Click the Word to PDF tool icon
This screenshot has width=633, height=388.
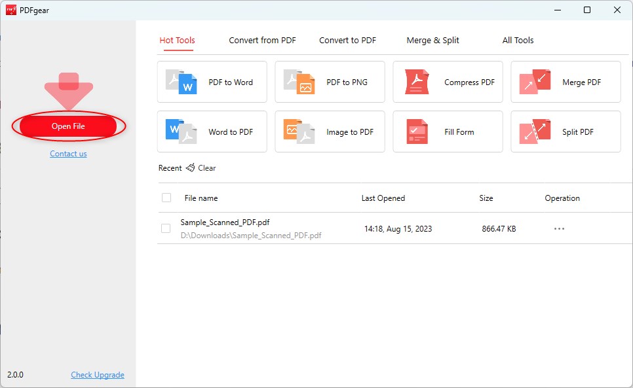(182, 132)
